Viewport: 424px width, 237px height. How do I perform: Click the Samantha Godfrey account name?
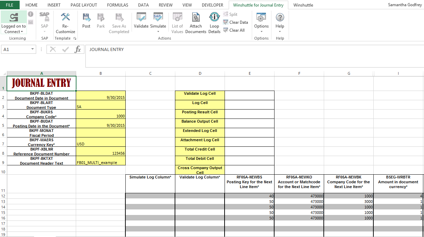point(404,5)
